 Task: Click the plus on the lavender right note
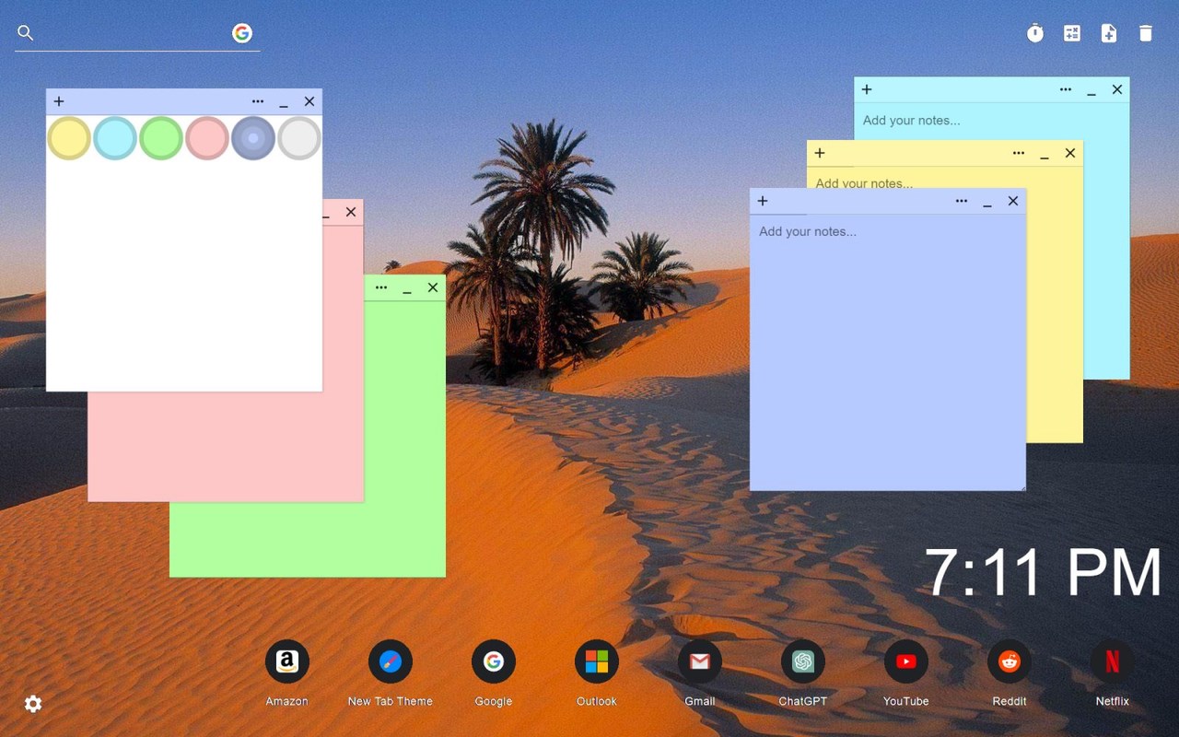763,201
